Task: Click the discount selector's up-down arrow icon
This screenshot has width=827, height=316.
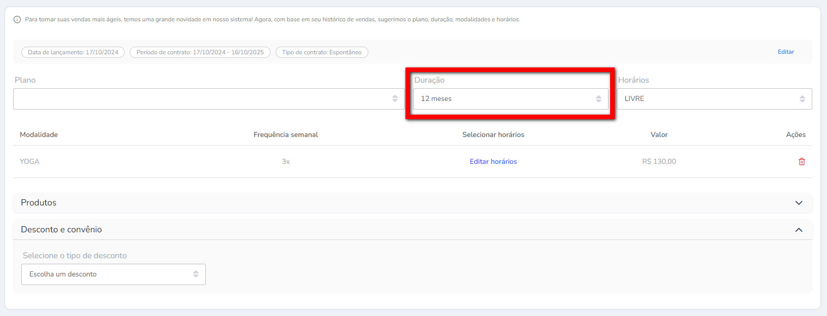Action: click(x=196, y=274)
